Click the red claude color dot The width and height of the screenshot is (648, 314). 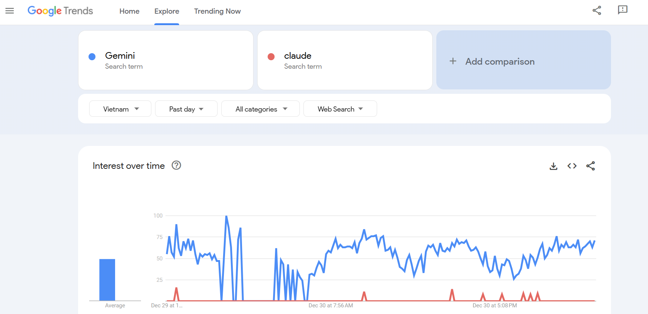pos(271,57)
